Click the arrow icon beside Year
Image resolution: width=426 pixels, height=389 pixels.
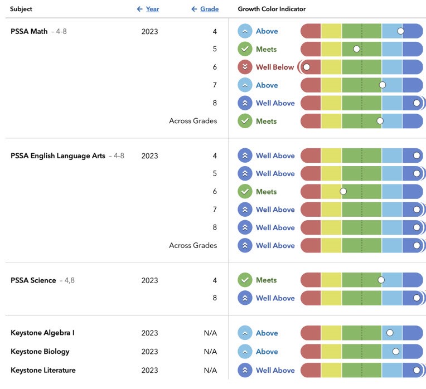[x=139, y=9]
